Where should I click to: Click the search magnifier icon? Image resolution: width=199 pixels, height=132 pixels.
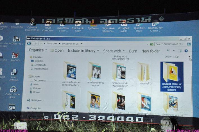189,44
